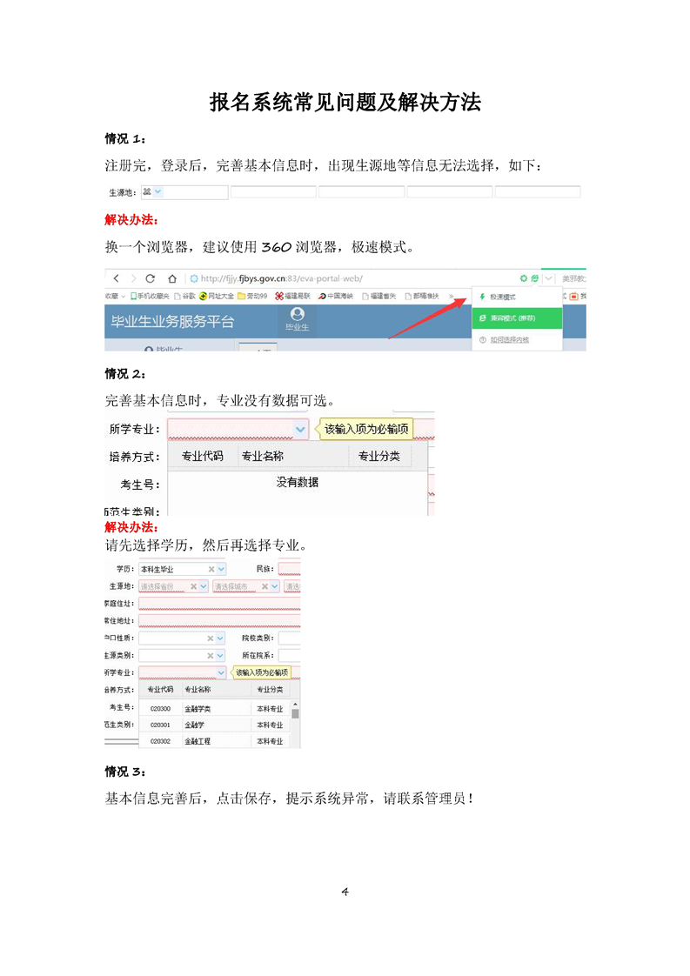Click the browser home icon
The height and width of the screenshot is (976, 690).
[x=172, y=278]
